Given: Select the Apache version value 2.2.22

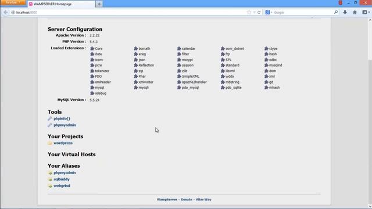Looking at the screenshot, I should coord(94,35).
